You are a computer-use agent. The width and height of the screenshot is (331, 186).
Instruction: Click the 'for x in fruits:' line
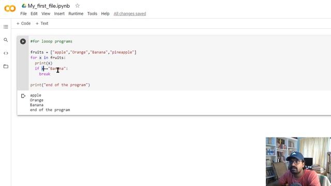48,57
